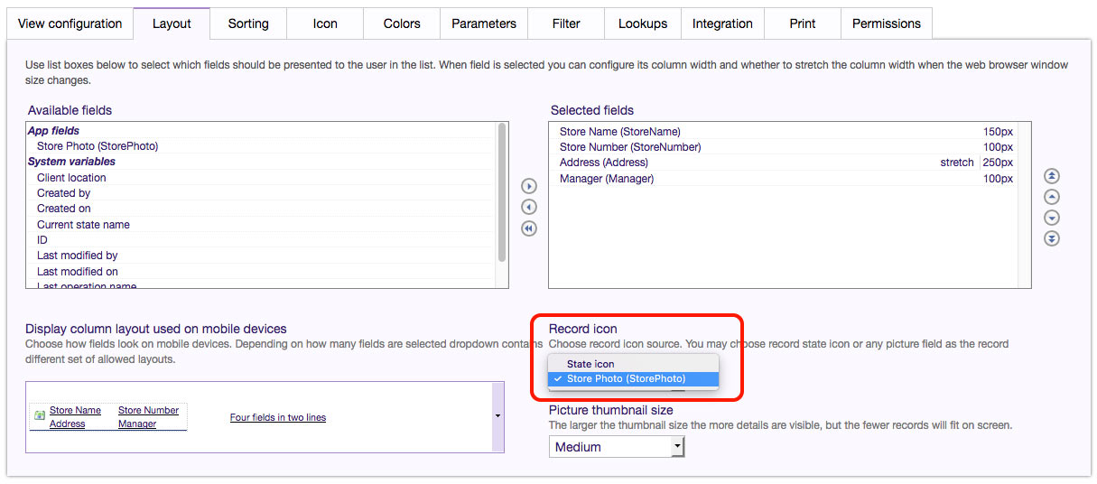Go to the Colors tab
The height and width of the screenshot is (484, 1097).
coord(402,23)
